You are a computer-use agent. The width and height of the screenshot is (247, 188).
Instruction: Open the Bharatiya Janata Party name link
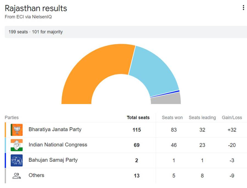55,129
